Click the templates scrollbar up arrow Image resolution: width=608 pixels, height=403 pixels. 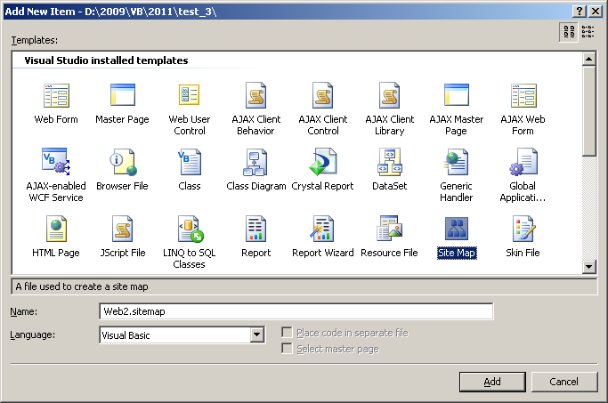click(589, 59)
